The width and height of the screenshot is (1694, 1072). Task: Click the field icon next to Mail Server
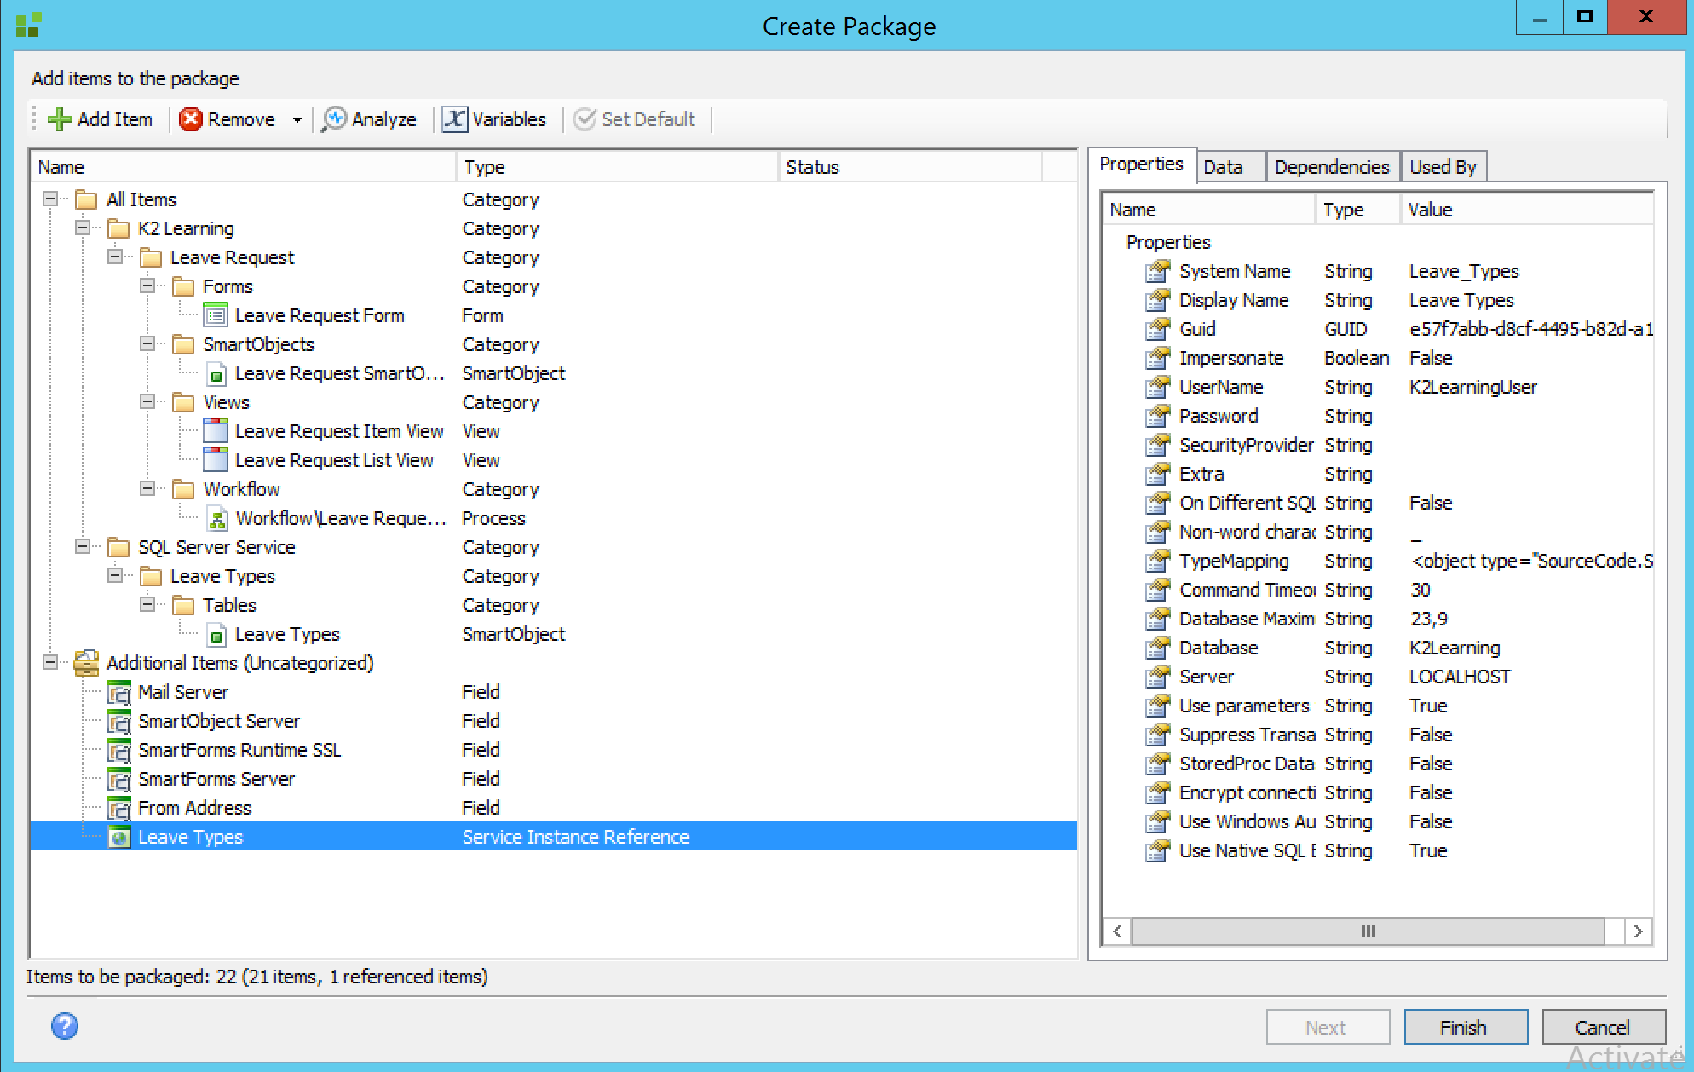tap(119, 692)
